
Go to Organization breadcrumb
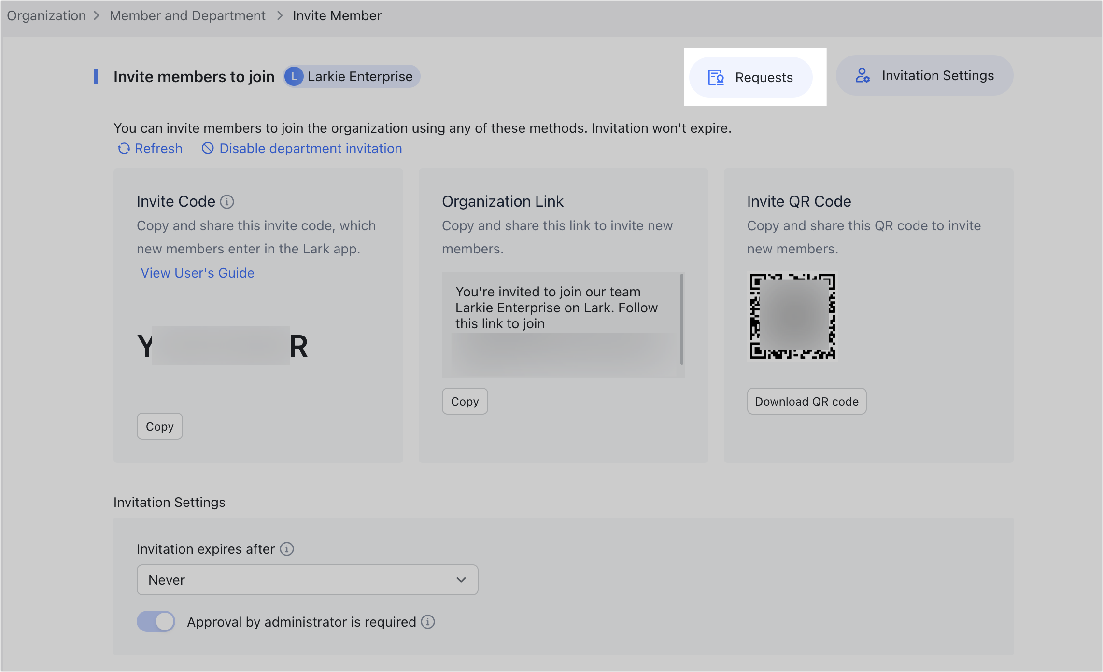46,15
